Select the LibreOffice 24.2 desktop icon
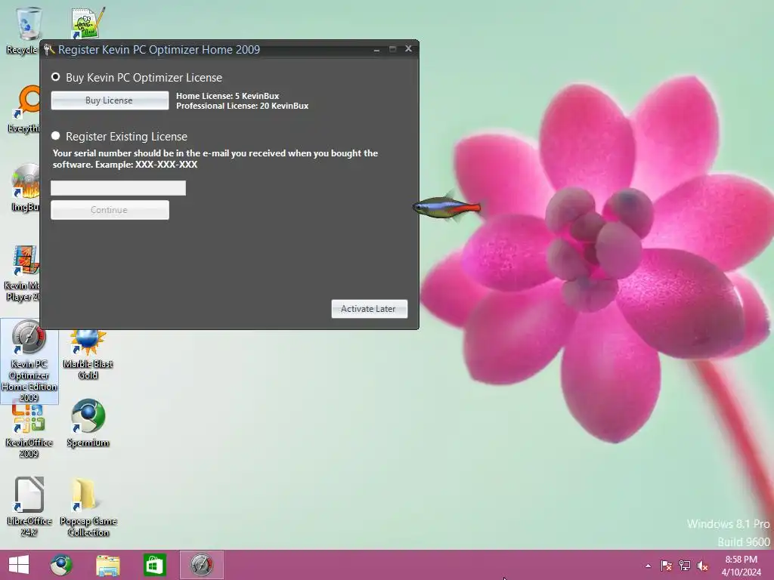Image resolution: width=774 pixels, height=580 pixels. click(x=29, y=507)
